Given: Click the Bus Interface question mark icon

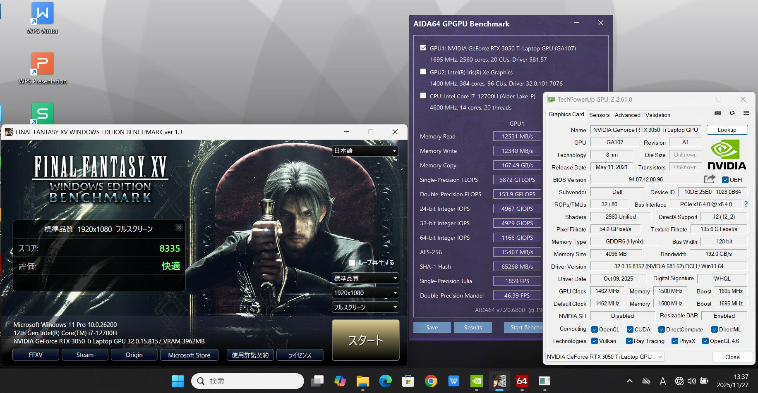Looking at the screenshot, I should (x=746, y=204).
